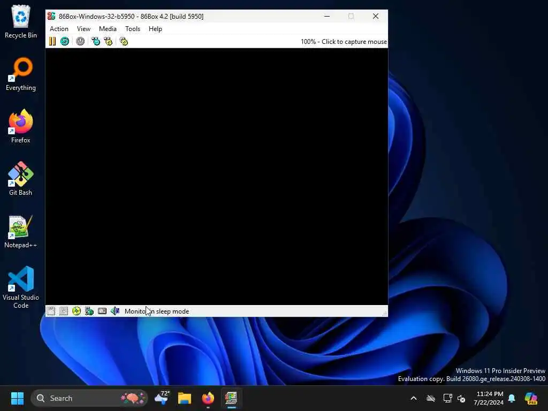Open the Help menu
The width and height of the screenshot is (548, 411).
[155, 29]
